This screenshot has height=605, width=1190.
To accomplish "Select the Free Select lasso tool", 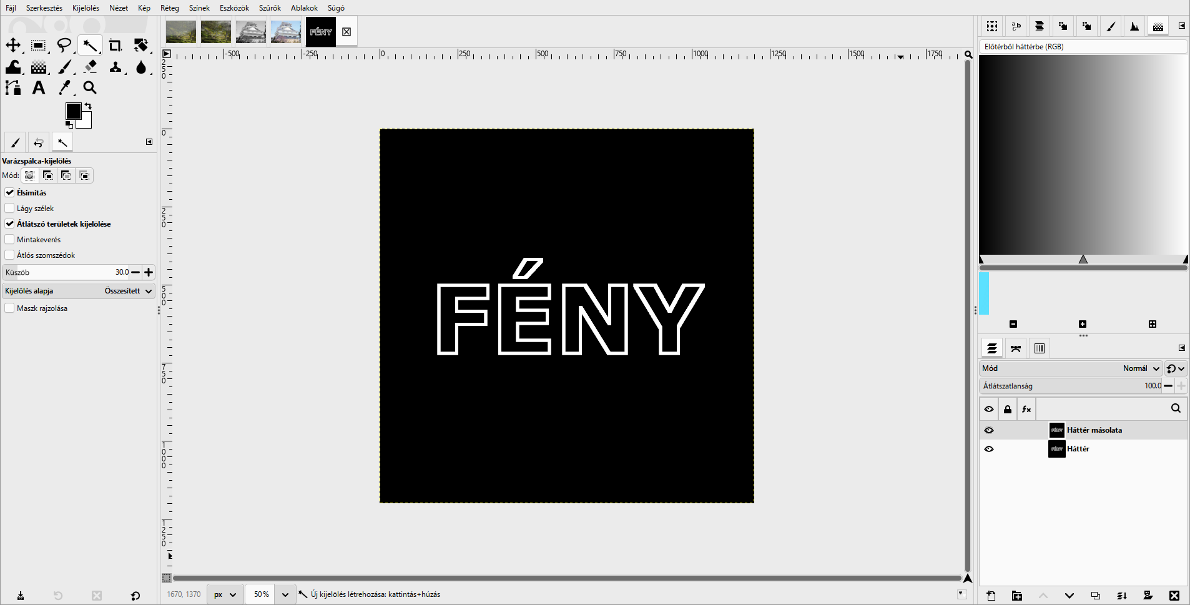I will 64,45.
